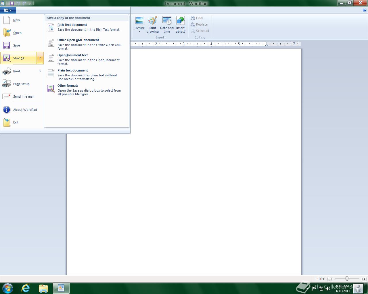The height and width of the screenshot is (294, 368).
Task: Click the Action Center flag tray icon
Action: [314, 288]
